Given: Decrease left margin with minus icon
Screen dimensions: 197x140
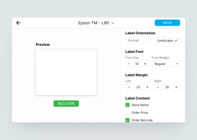Looking at the screenshot, I should pyautogui.click(x=129, y=87).
